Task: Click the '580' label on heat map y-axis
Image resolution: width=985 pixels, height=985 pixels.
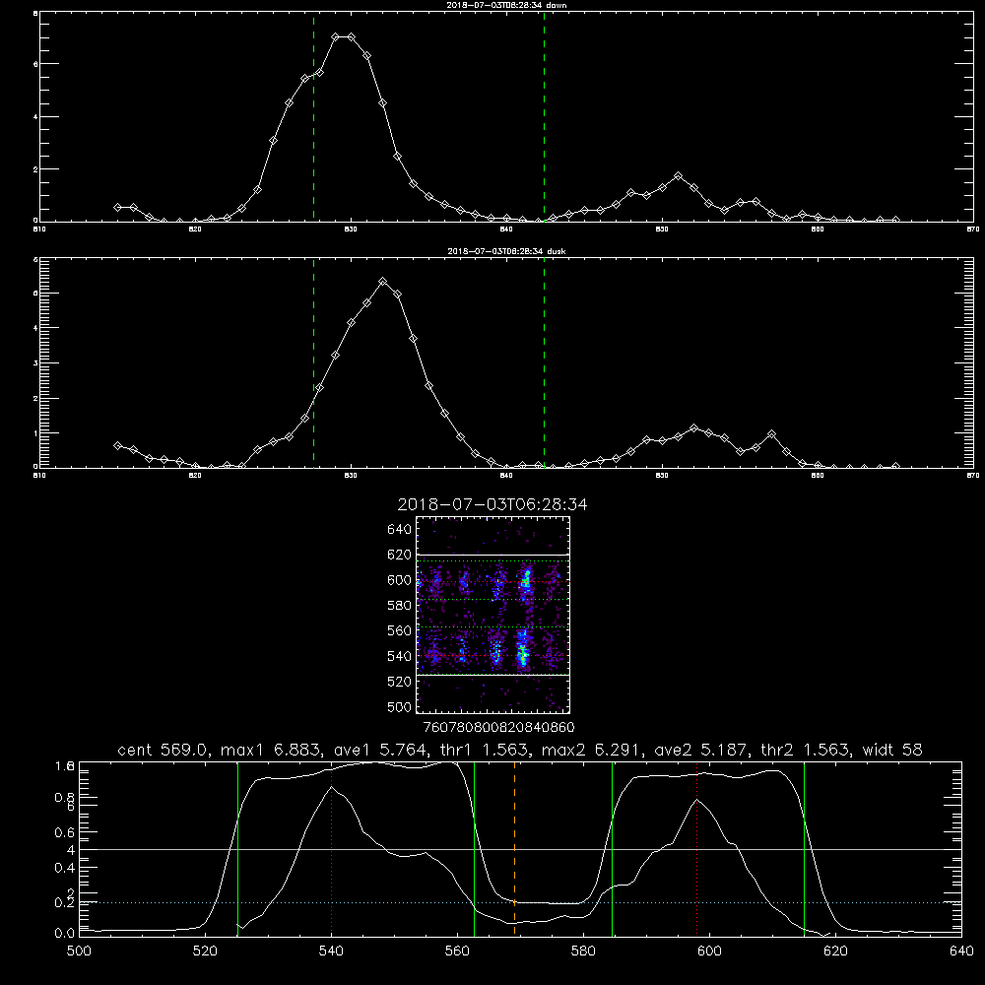Action: (x=400, y=606)
